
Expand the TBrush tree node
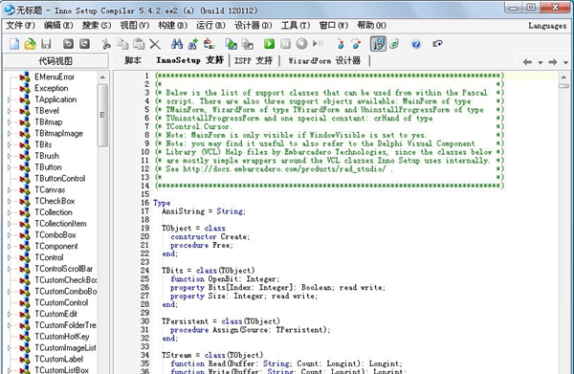tap(10, 156)
